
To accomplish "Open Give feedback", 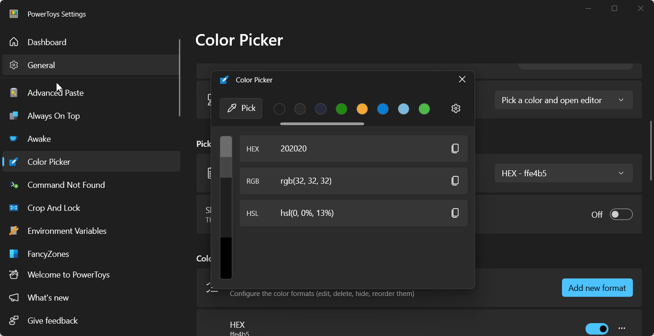I will point(91,320).
